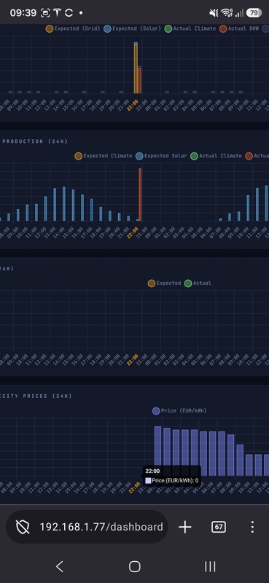Tap highlighted 22:00 label in prices chart
This screenshot has width=269, height=583.
coord(134,488)
